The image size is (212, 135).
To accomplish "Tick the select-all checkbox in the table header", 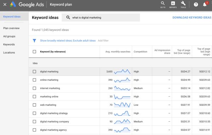I will (35, 52).
